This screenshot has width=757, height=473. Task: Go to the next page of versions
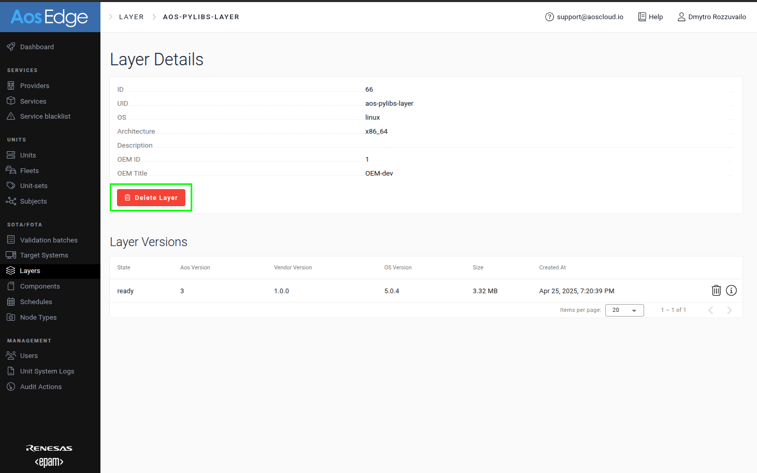point(729,310)
